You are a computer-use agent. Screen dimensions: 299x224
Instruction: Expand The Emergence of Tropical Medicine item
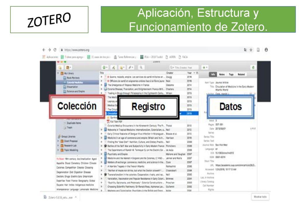(102, 85)
